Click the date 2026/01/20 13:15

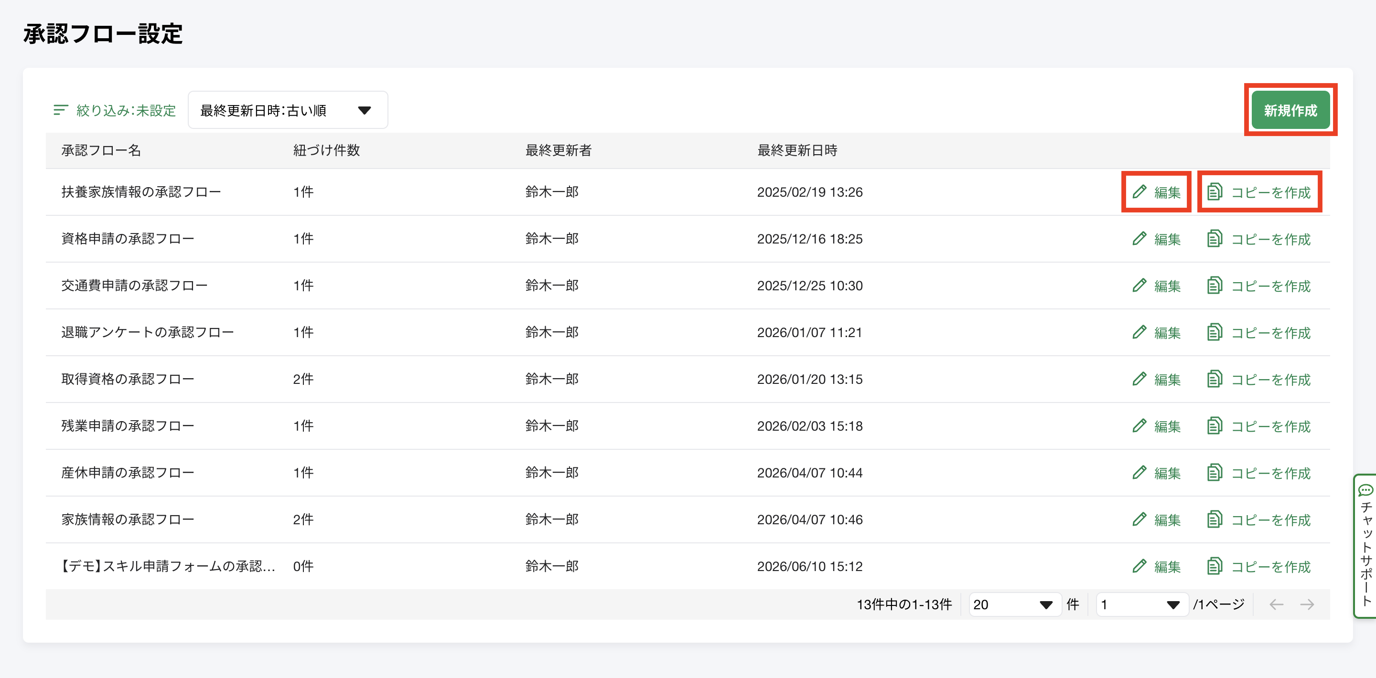pyautogui.click(x=810, y=379)
